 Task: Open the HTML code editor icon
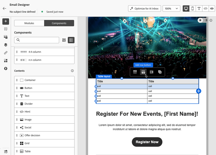click(205, 9)
